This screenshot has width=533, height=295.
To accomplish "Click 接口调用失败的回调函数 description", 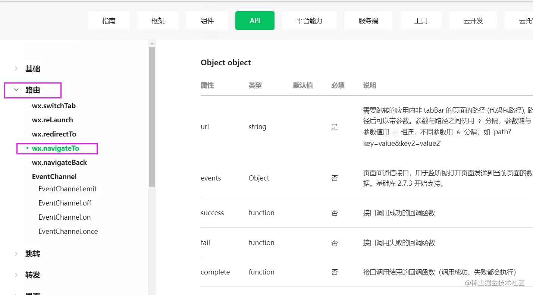I will click(x=399, y=243).
